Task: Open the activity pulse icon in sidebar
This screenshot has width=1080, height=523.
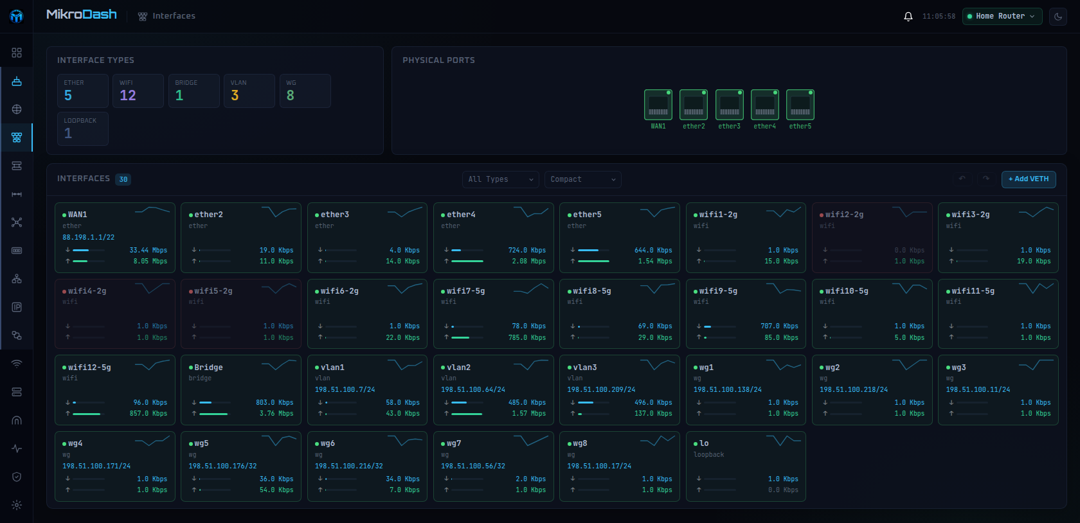Action: tap(17, 448)
